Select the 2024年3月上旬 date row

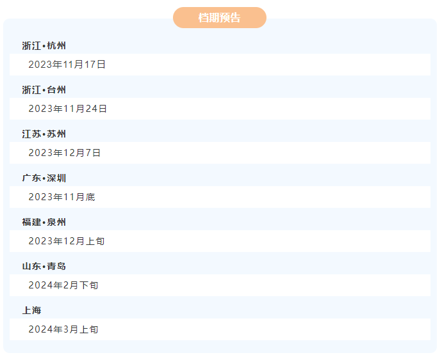[63, 329]
